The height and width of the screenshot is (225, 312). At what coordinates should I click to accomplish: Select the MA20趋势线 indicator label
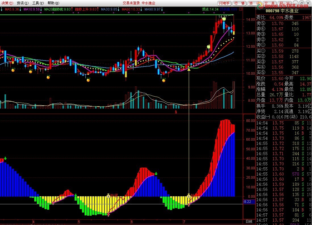[57, 9]
